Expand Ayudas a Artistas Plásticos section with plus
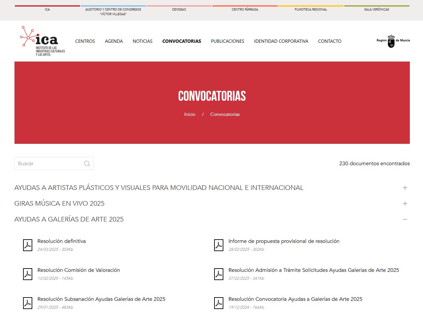The height and width of the screenshot is (312, 423). 405,188
